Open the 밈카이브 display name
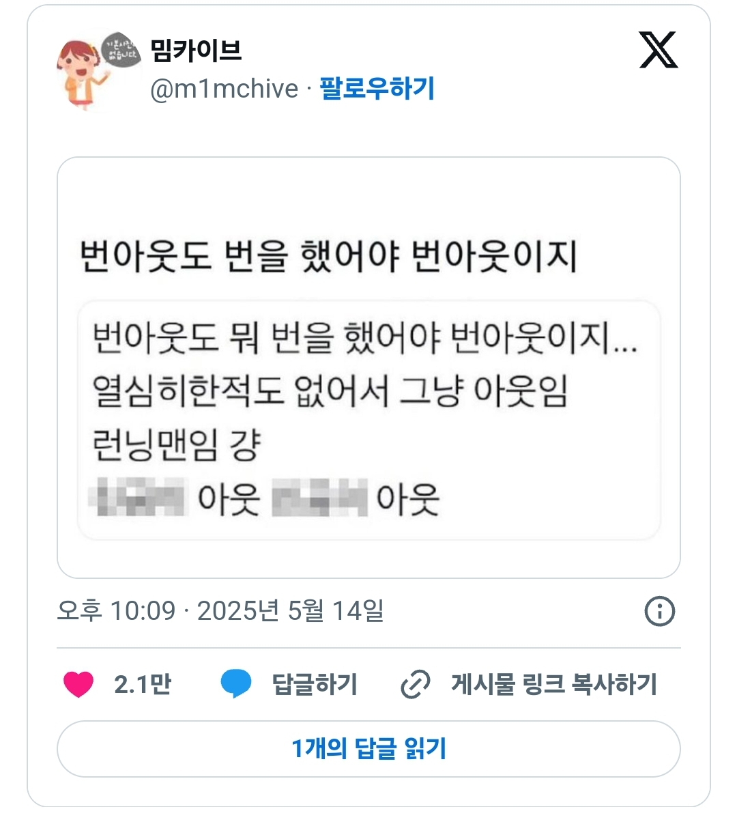 (x=196, y=50)
